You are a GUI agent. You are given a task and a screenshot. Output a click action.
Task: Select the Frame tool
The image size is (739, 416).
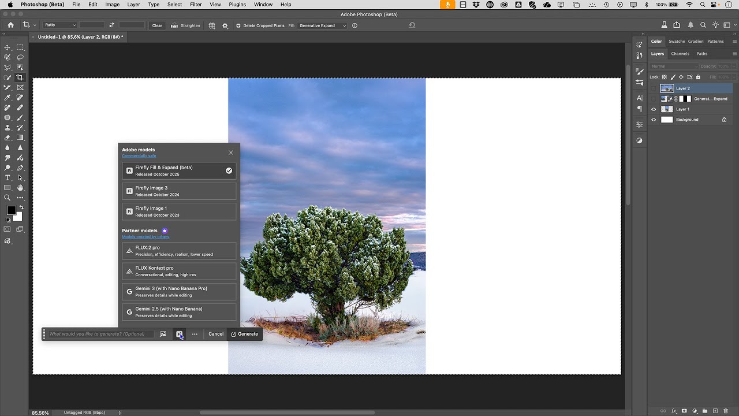coord(20,87)
